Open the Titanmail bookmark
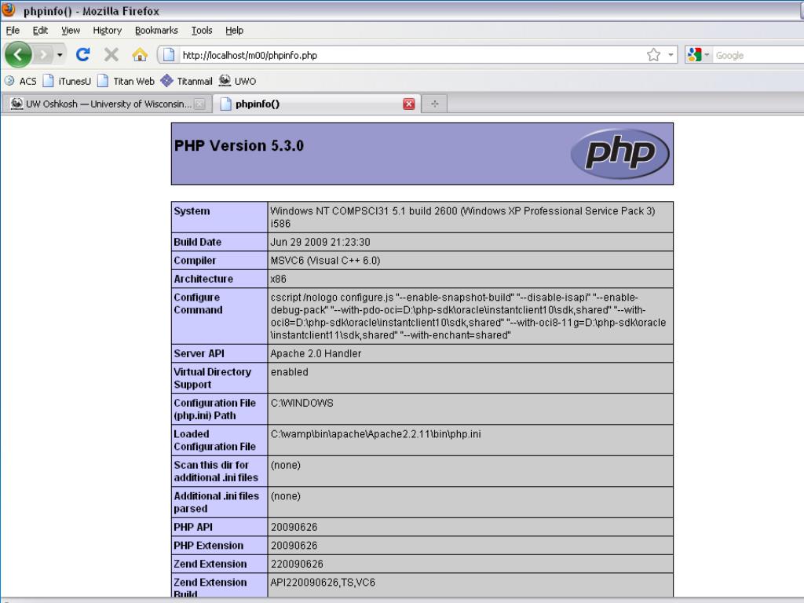 tap(186, 81)
